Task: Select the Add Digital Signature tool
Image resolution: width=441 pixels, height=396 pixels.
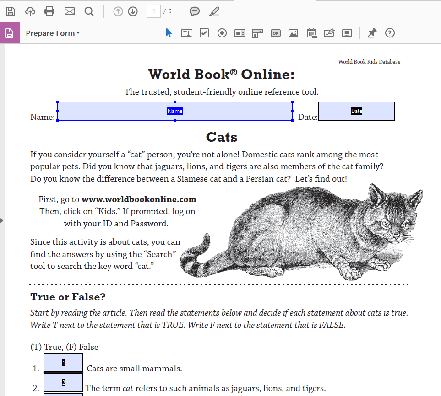Action: click(329, 33)
